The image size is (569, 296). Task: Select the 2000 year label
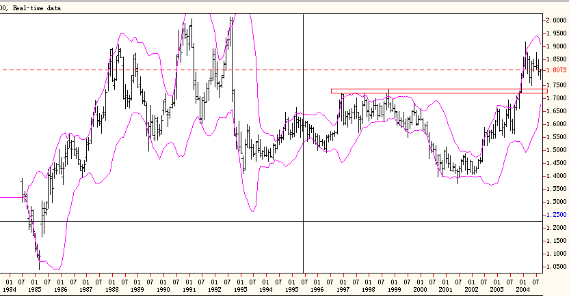point(420,289)
